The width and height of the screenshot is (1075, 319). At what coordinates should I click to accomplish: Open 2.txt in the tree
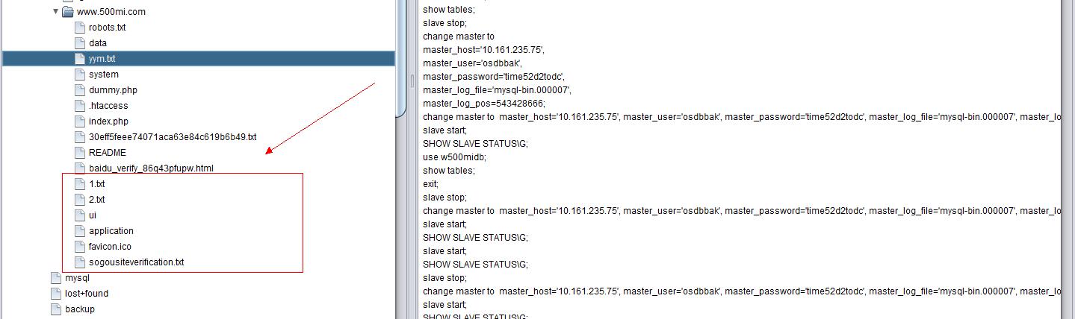[x=97, y=200]
